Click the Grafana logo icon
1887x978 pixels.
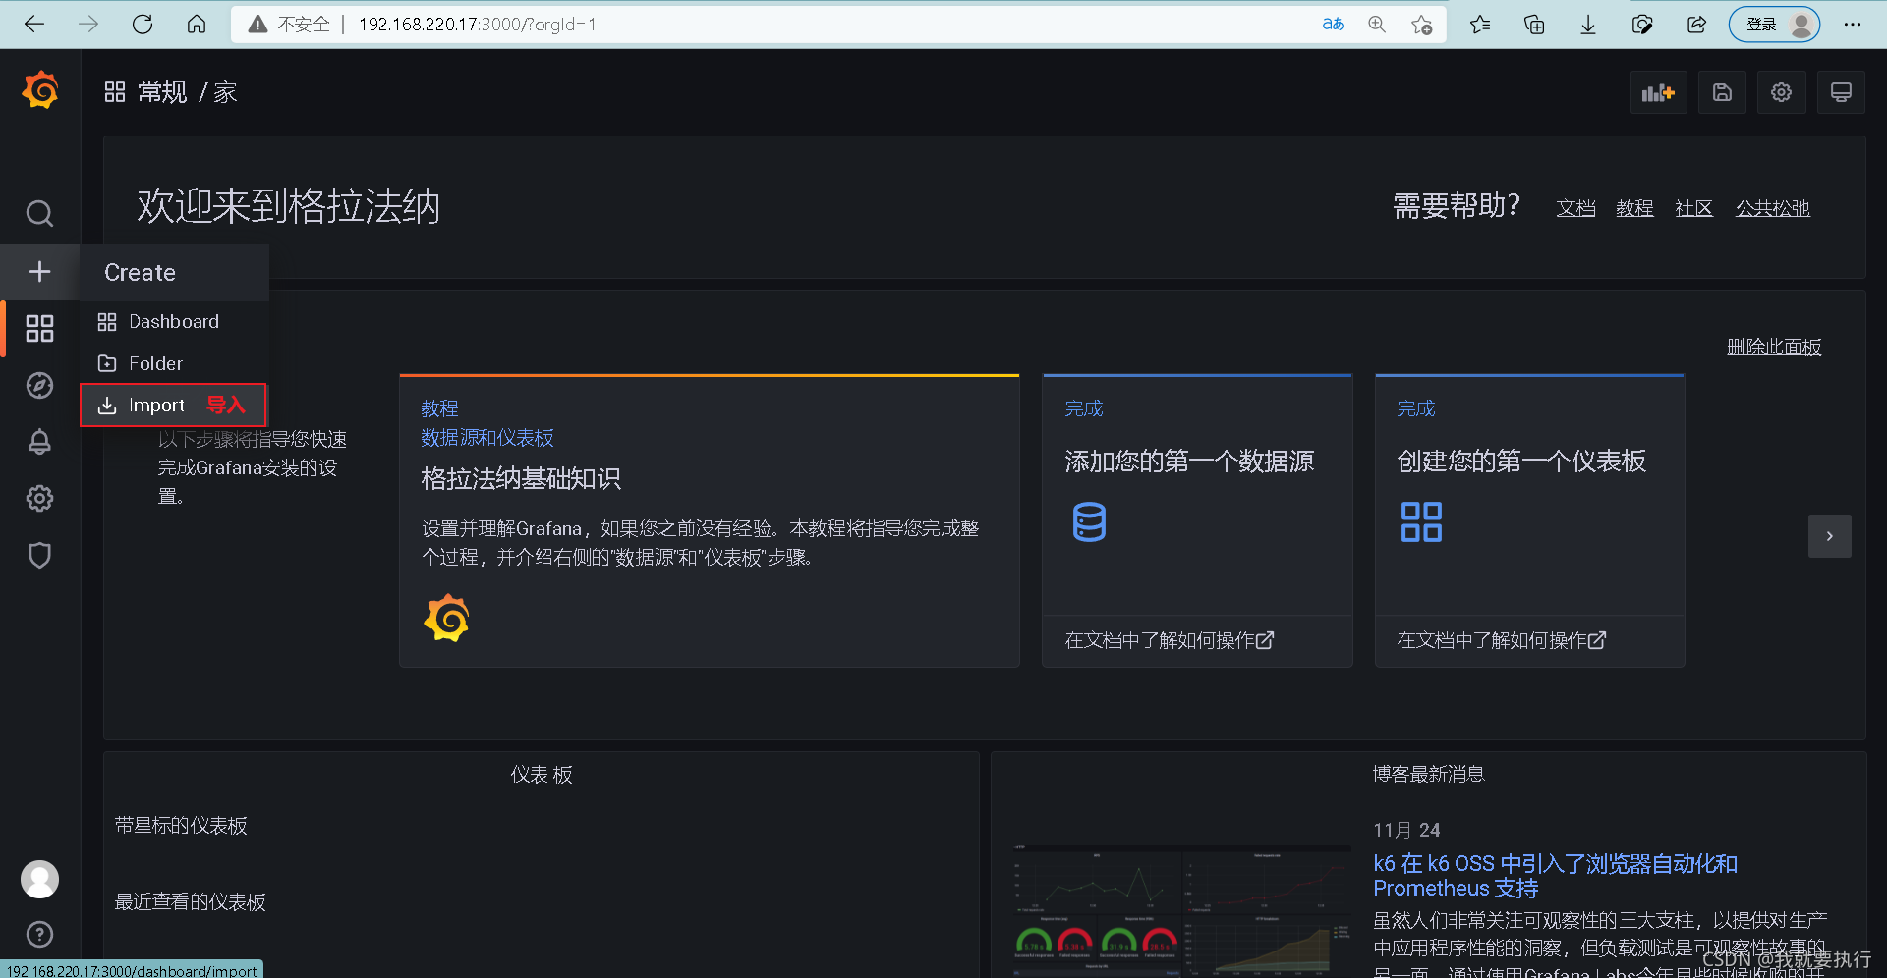point(40,90)
